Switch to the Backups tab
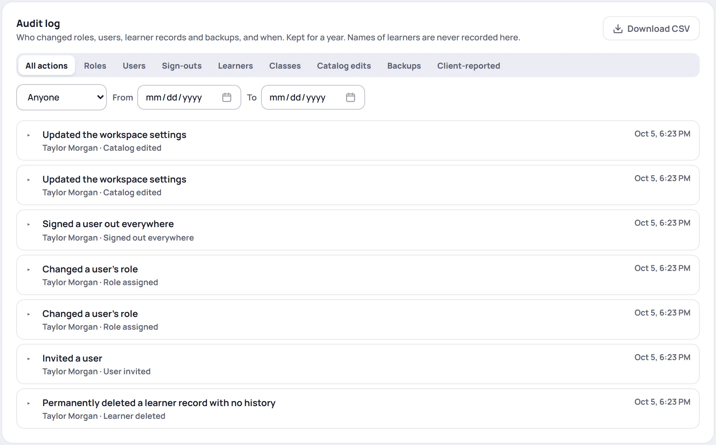 tap(404, 65)
